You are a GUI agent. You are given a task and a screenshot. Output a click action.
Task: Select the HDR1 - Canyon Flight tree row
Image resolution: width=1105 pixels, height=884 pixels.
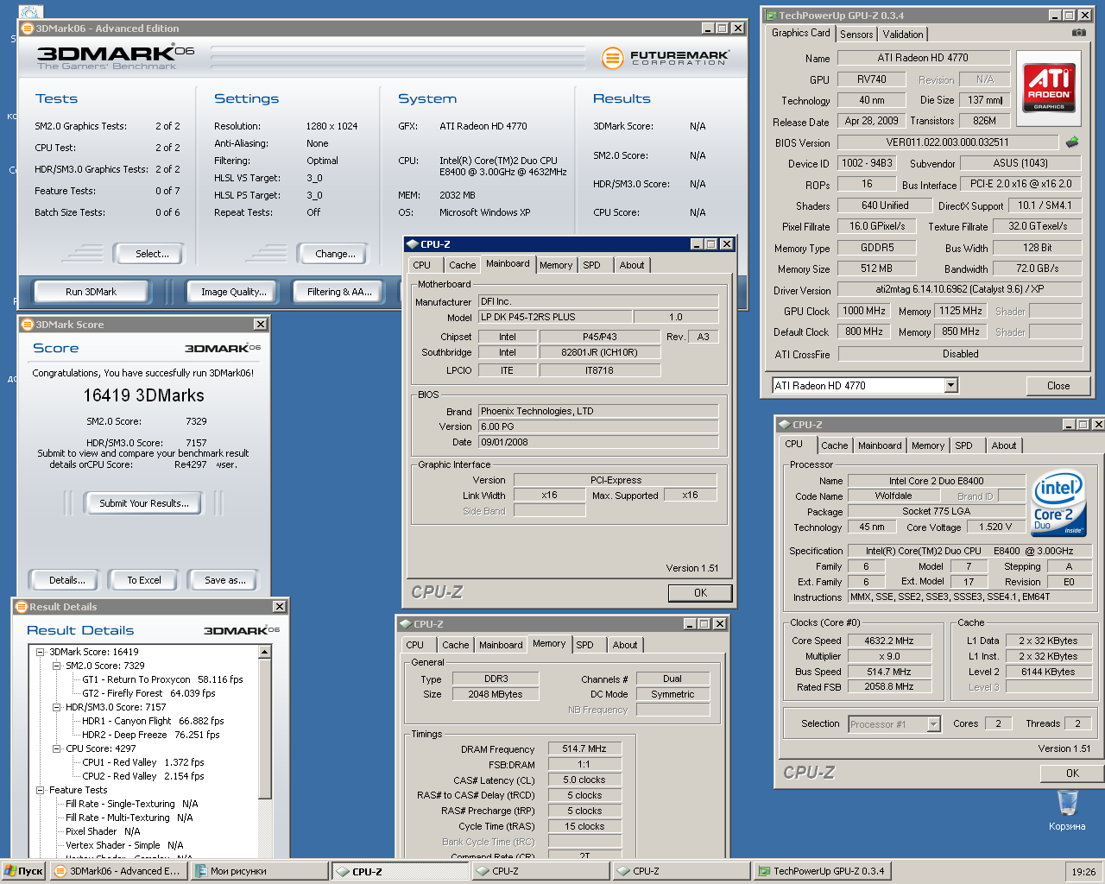pyautogui.click(x=153, y=721)
